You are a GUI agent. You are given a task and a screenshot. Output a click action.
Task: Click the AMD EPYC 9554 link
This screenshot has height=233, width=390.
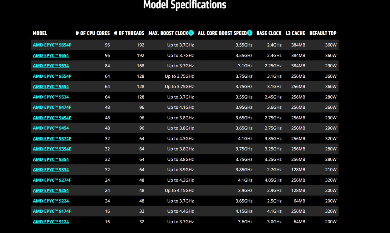51,86
